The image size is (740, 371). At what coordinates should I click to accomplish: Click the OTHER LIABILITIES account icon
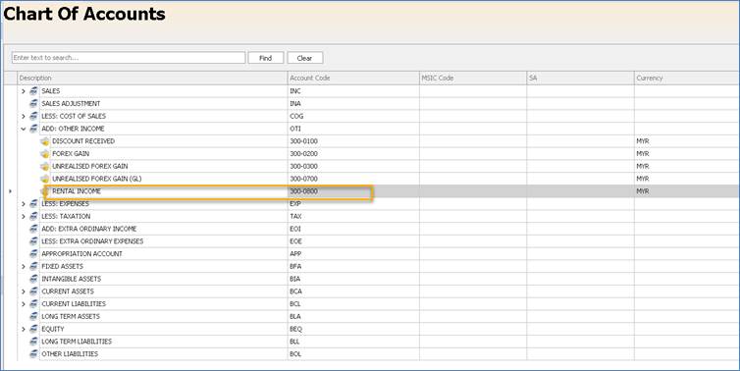click(x=33, y=354)
